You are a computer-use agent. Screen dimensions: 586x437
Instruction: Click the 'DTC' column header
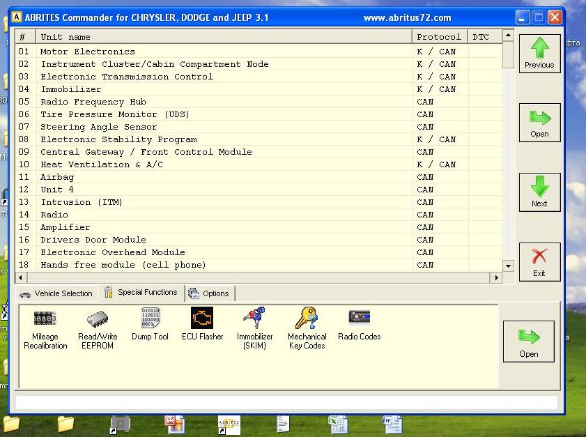485,37
